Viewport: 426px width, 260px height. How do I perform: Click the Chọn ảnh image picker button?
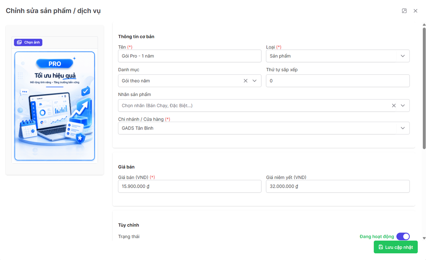(x=28, y=42)
